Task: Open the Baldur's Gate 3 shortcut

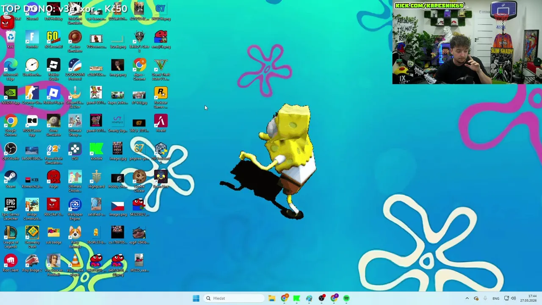Action: tap(139, 42)
